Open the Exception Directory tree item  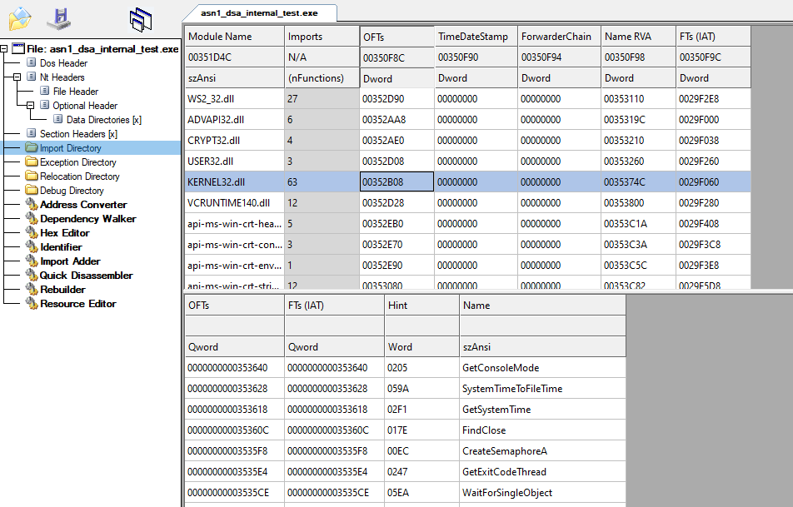click(x=77, y=162)
